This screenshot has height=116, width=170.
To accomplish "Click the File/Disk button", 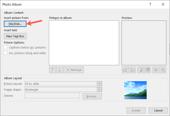I will click(15, 24).
